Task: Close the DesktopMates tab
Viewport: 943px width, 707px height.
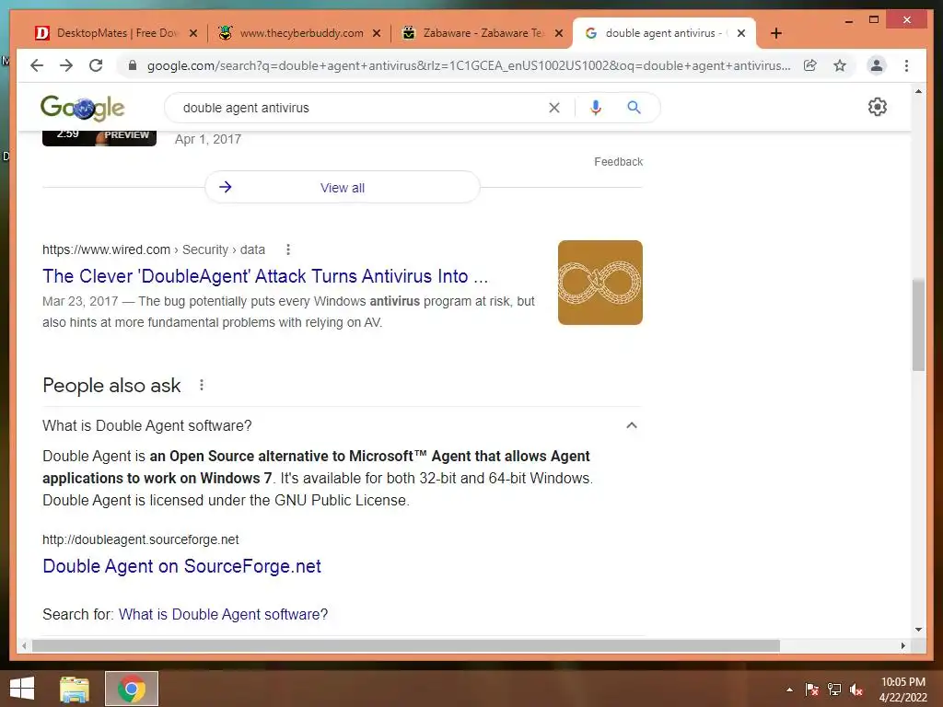Action: tap(193, 33)
